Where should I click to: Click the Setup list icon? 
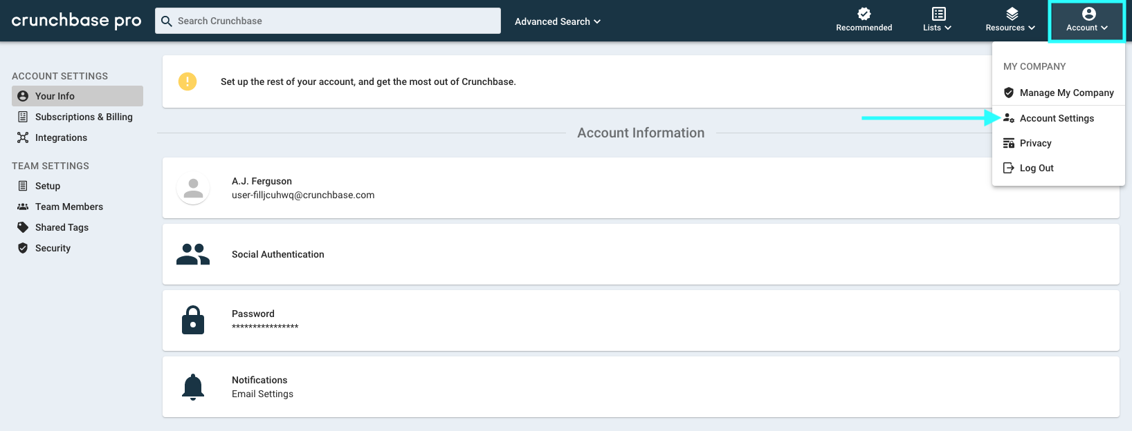(x=23, y=186)
